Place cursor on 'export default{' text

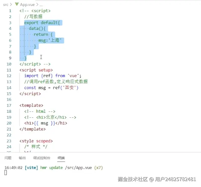(x=42, y=23)
